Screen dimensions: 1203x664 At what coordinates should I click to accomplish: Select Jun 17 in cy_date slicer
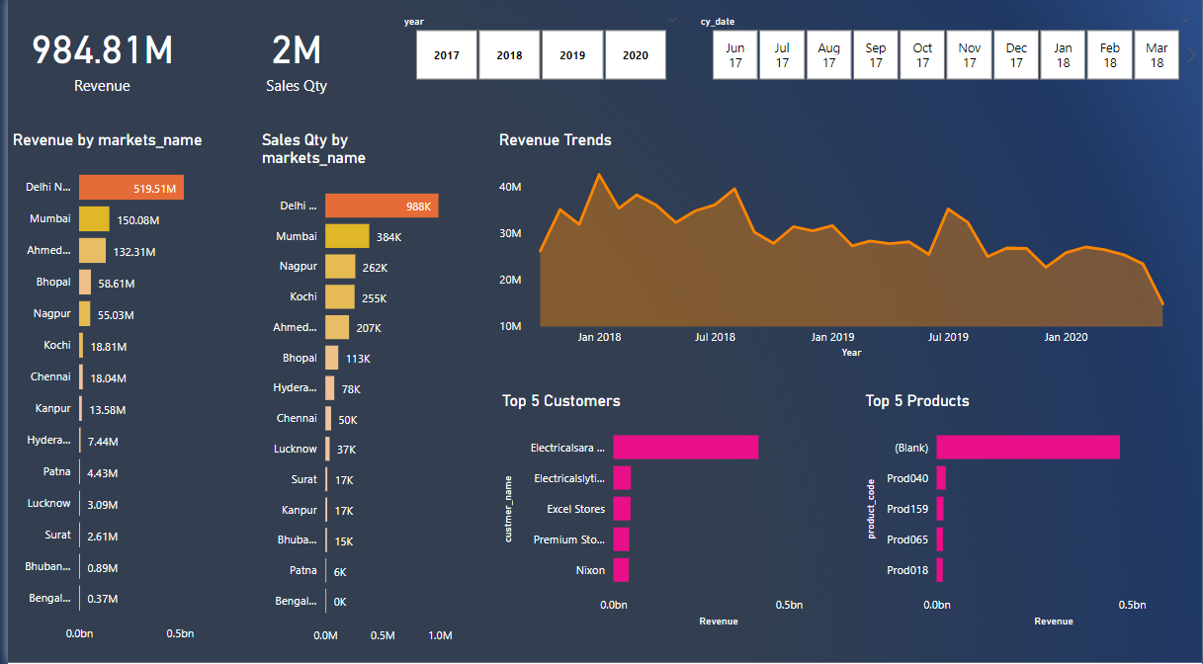734,55
